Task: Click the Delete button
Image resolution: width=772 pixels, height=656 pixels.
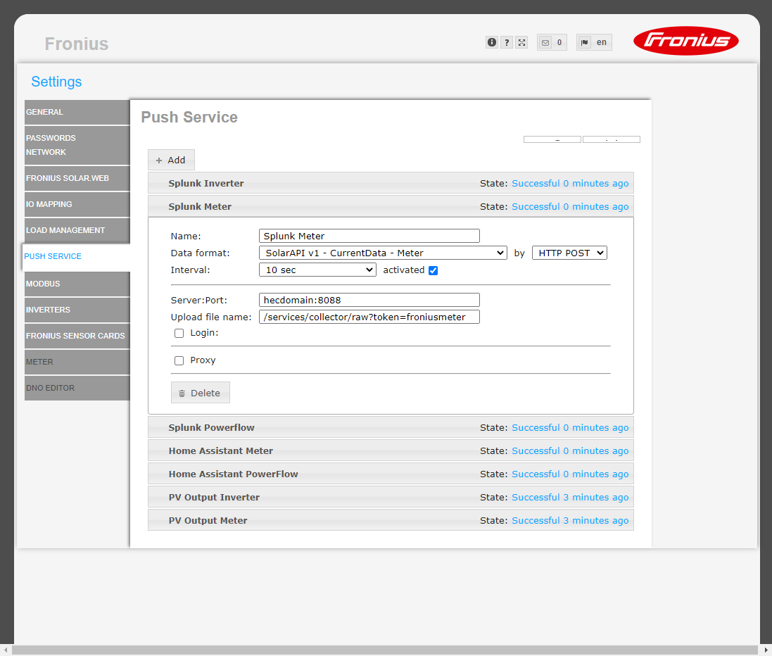Action: [x=201, y=393]
